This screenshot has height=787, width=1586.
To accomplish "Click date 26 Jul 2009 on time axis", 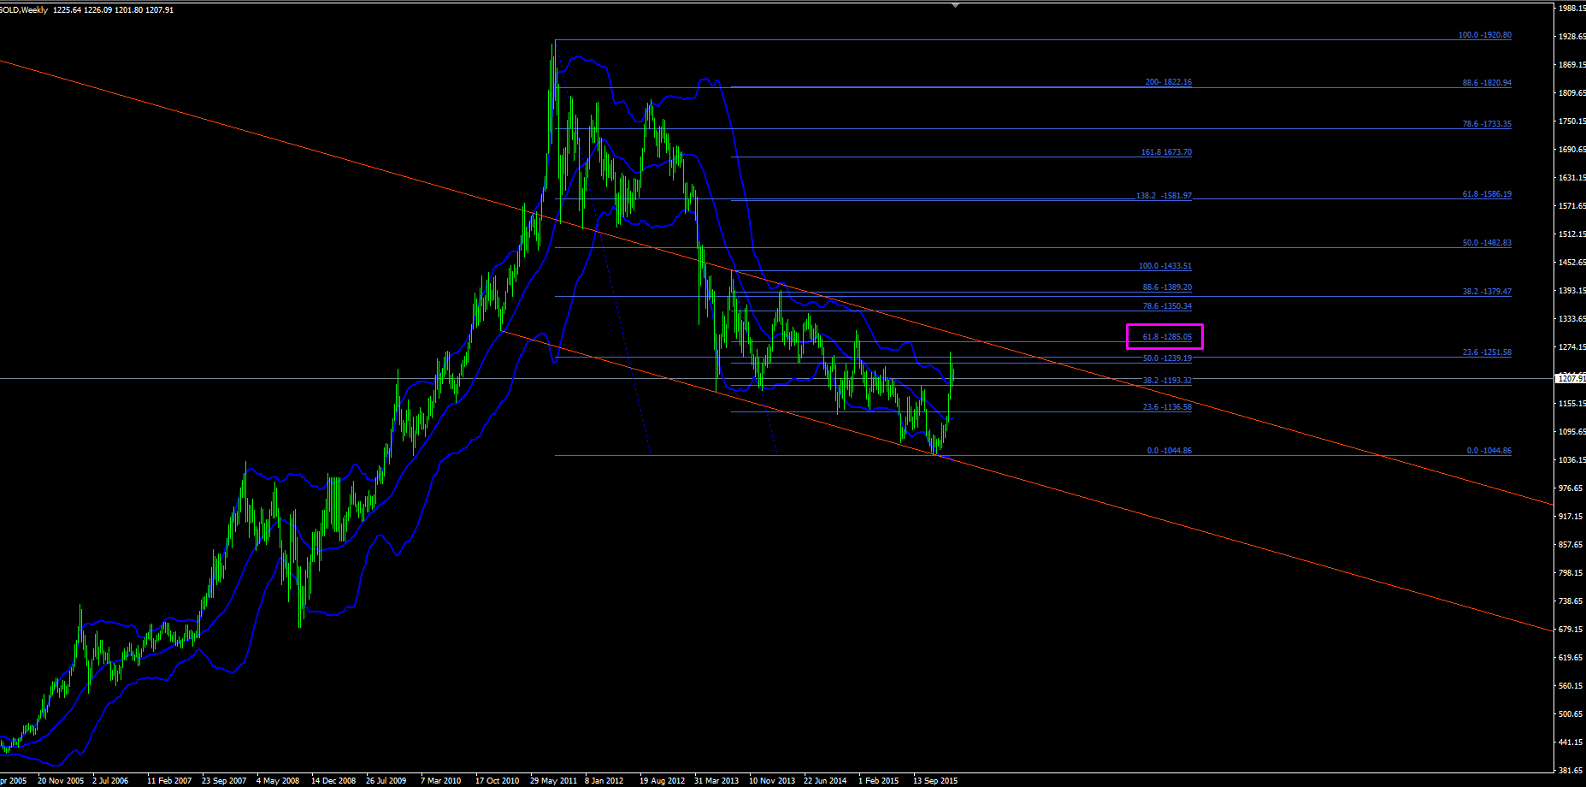I will coord(386,781).
